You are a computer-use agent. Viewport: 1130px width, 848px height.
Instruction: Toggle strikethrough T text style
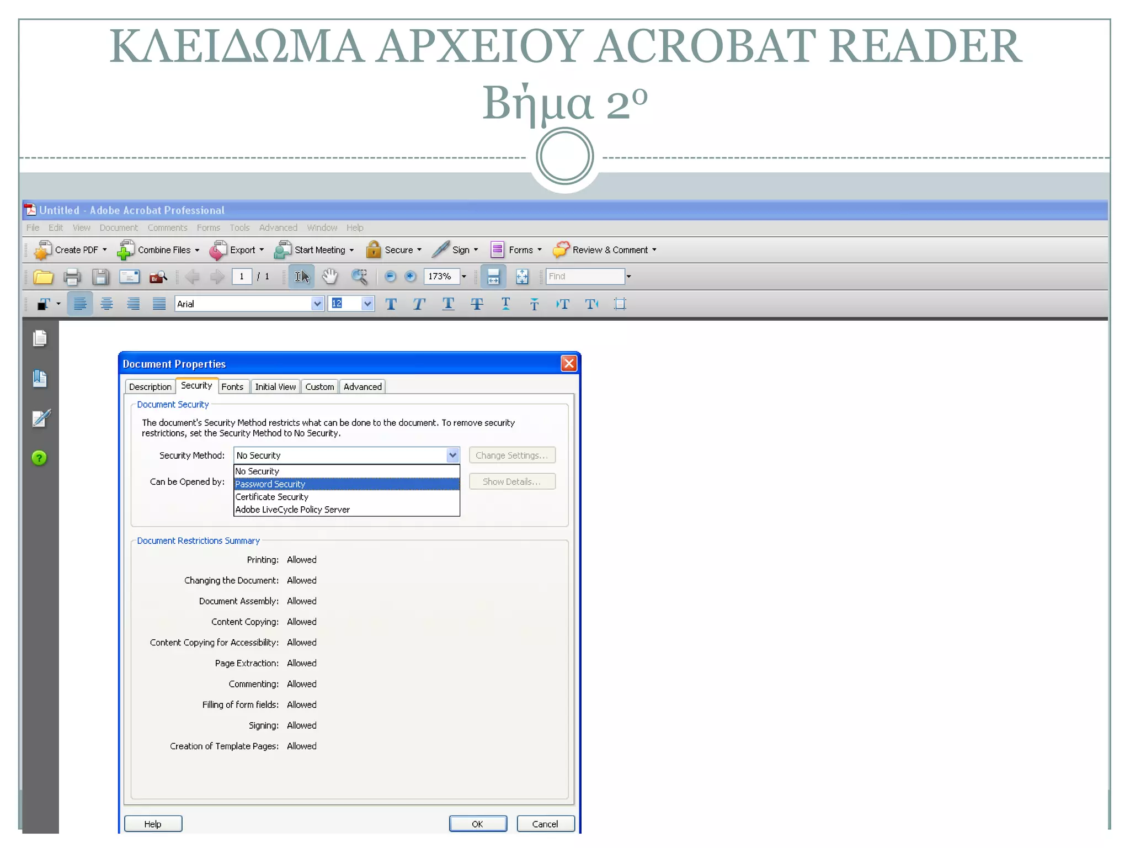coord(477,304)
